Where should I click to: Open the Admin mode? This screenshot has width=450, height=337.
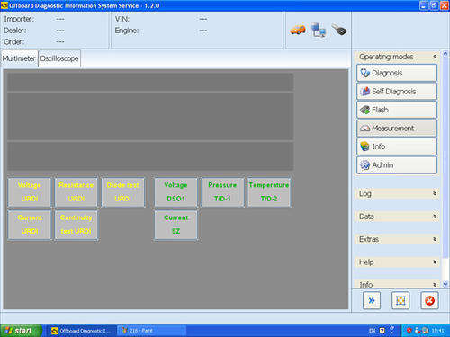coord(397,165)
